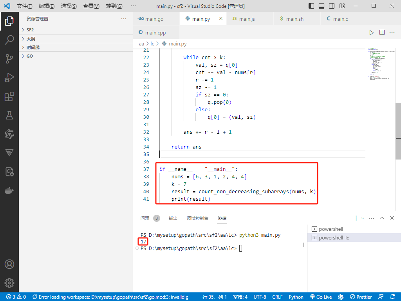Click the feedback icon in status bar
This screenshot has width=401, height=301.
coord(381,297)
